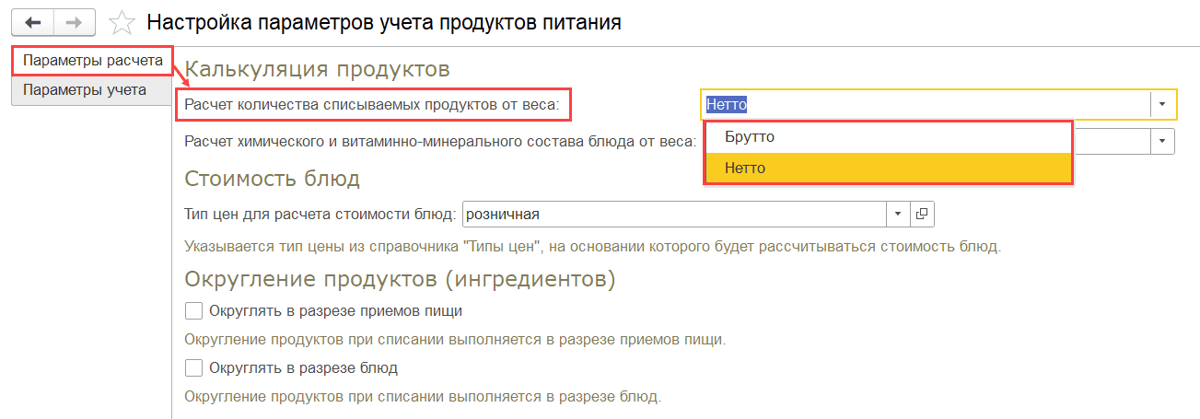Click the Калькуляция продуктов section heading
This screenshot has height=419, width=1200.
317,68
